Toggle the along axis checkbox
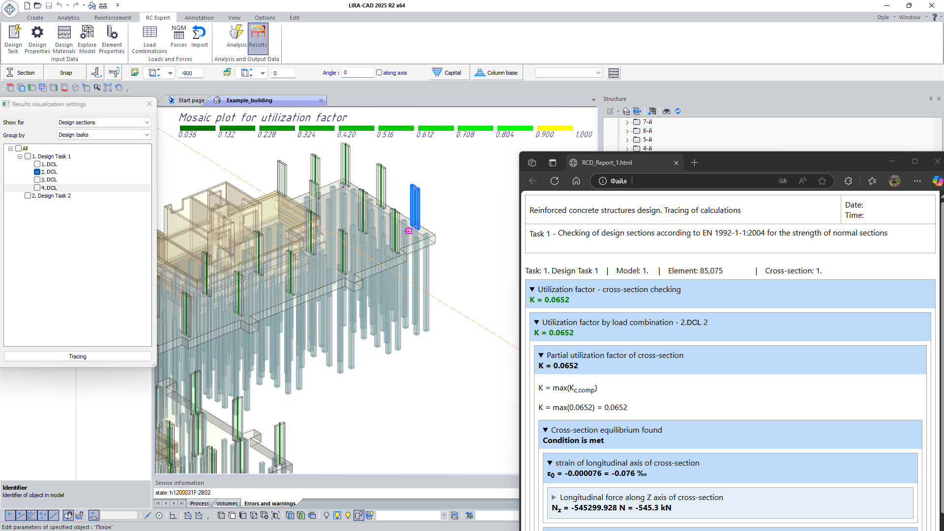Image resolution: width=944 pixels, height=531 pixels. pyautogui.click(x=379, y=73)
